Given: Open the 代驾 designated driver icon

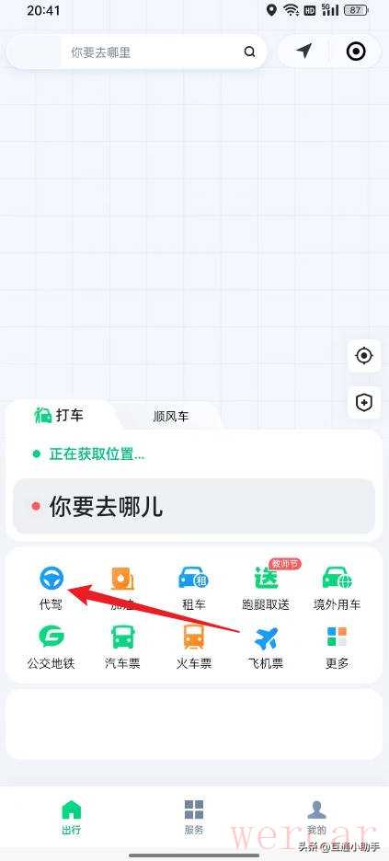Looking at the screenshot, I should [x=51, y=579].
